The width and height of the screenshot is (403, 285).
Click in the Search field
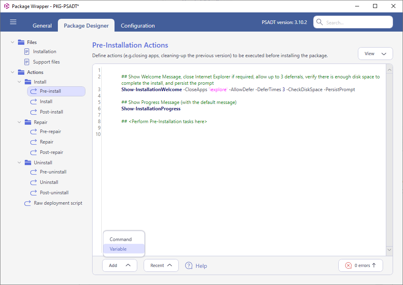coord(353,22)
